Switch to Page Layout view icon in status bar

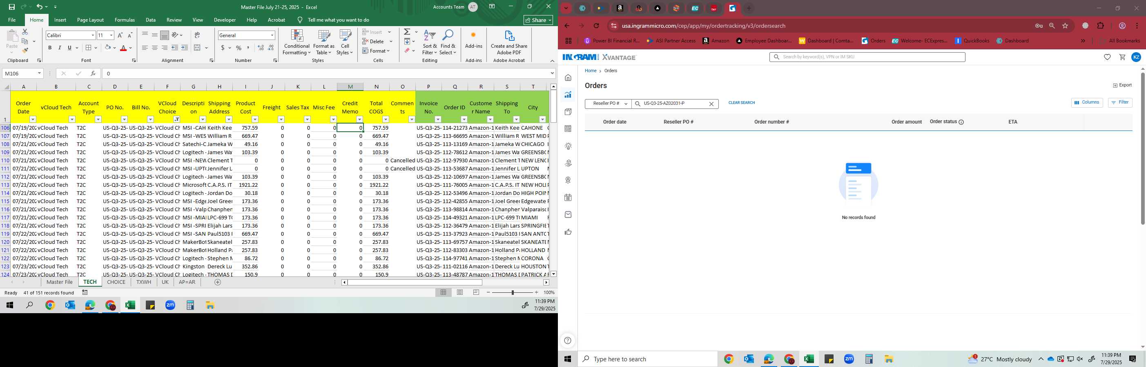pyautogui.click(x=460, y=292)
